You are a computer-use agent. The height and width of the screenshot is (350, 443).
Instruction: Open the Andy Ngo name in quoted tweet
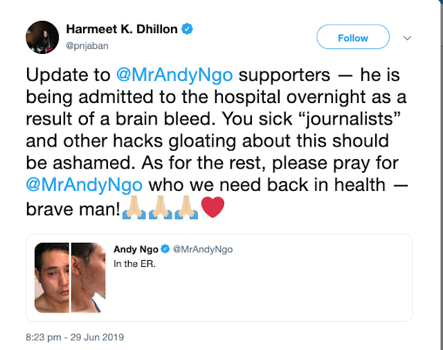pyautogui.click(x=136, y=249)
